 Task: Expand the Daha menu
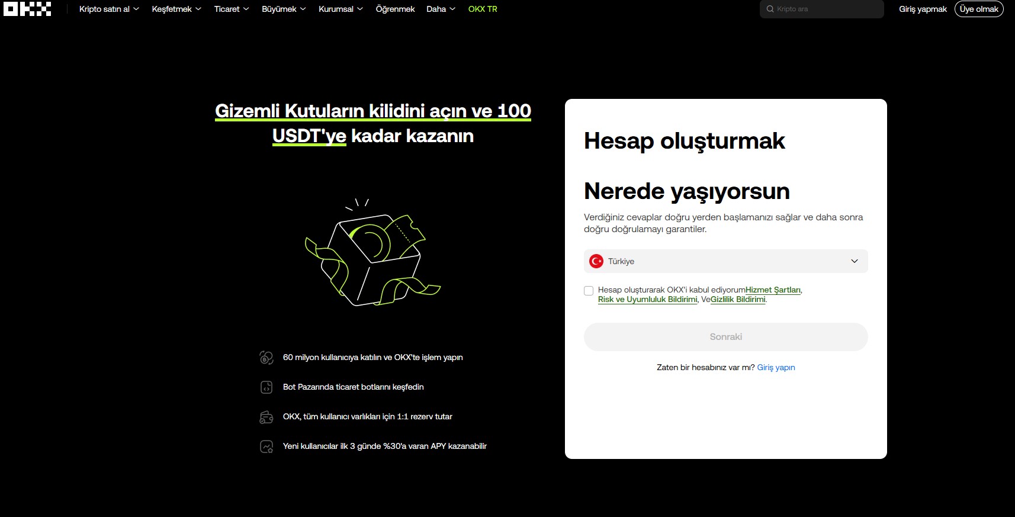coord(441,9)
